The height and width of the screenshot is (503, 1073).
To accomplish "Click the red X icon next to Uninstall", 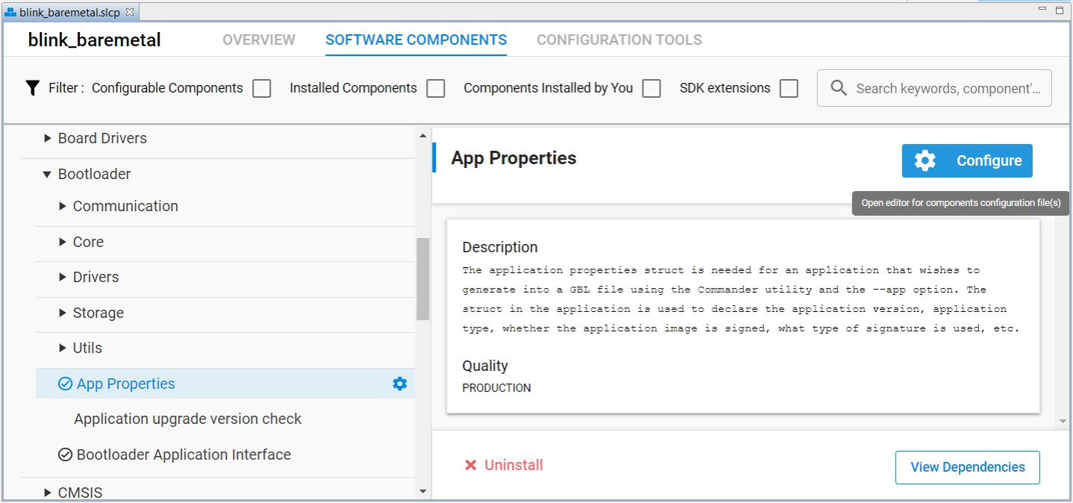I will [x=469, y=464].
